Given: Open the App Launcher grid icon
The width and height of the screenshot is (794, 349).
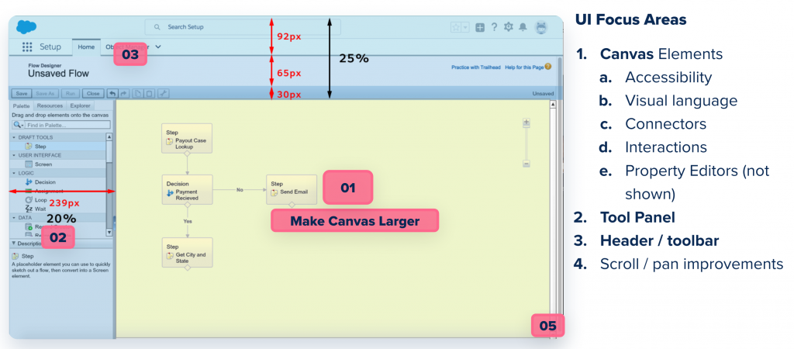Looking at the screenshot, I should (27, 47).
